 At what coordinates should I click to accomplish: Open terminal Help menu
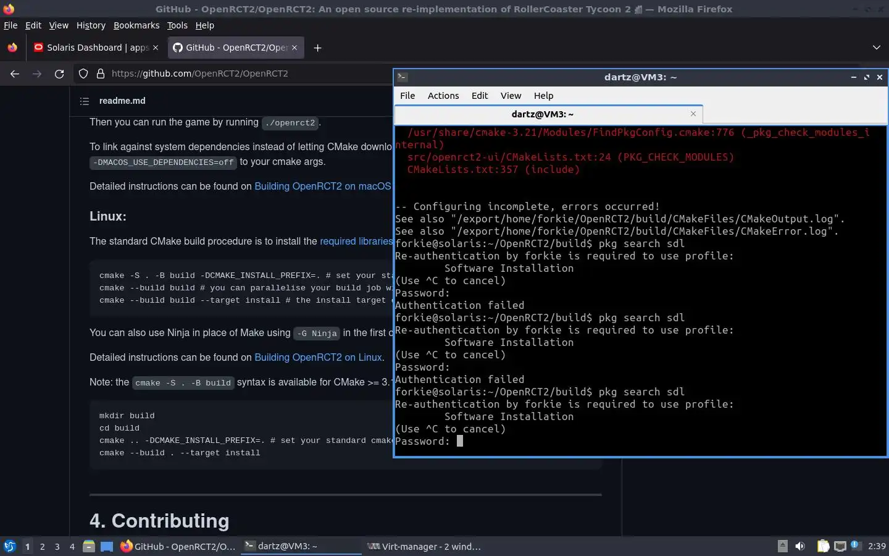[x=543, y=96]
